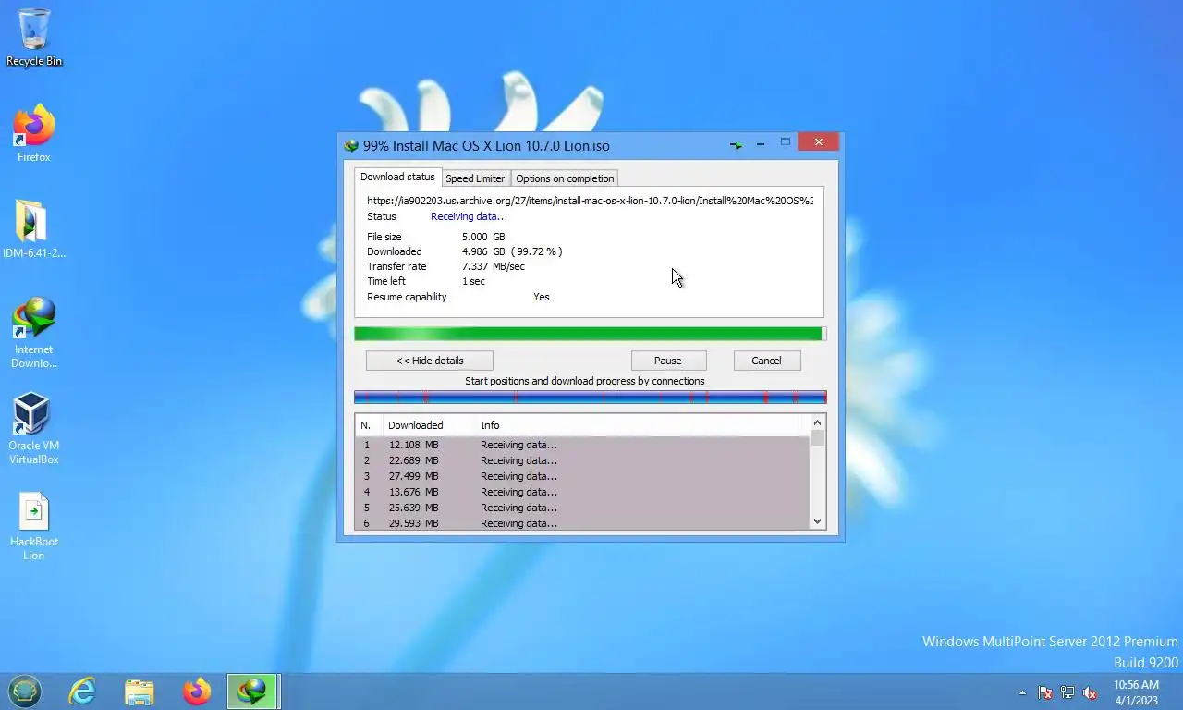Screen dimensions: 1183x710
Task: Show hidden system tray icons
Action: (x=1022, y=692)
